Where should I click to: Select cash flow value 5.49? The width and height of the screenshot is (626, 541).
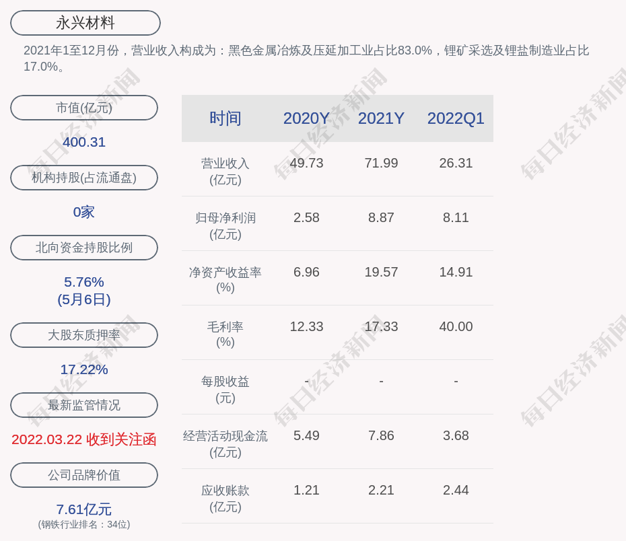point(306,435)
